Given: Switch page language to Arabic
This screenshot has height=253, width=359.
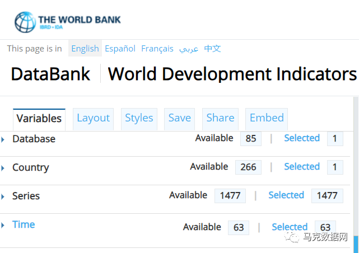Looking at the screenshot, I should [189, 49].
